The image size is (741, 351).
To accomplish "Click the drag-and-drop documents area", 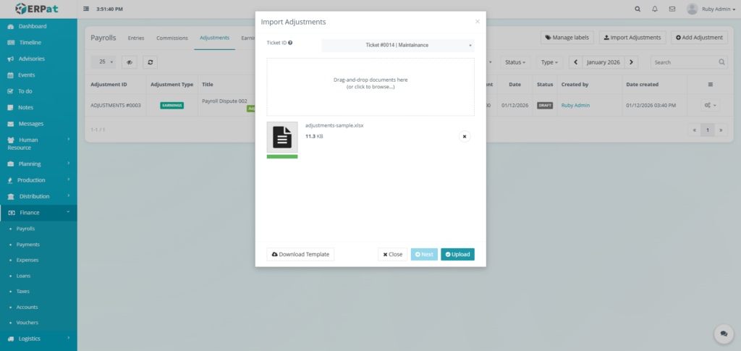I will point(370,87).
